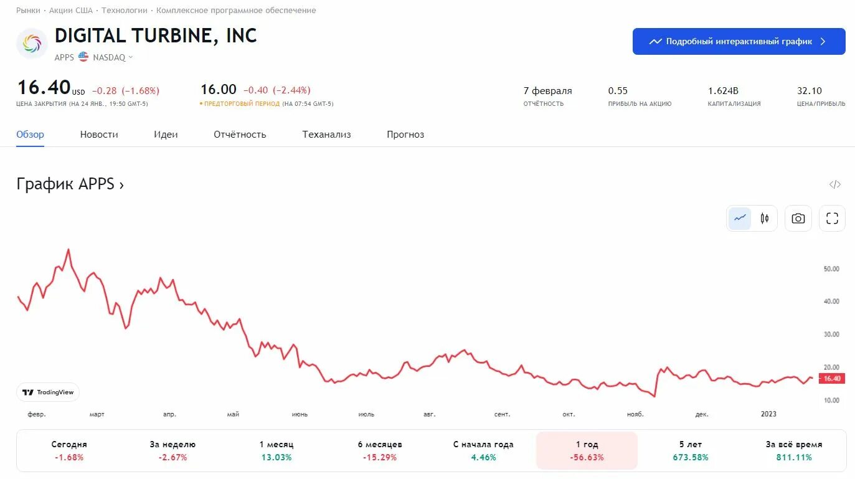Select the Обзор tab

click(30, 135)
